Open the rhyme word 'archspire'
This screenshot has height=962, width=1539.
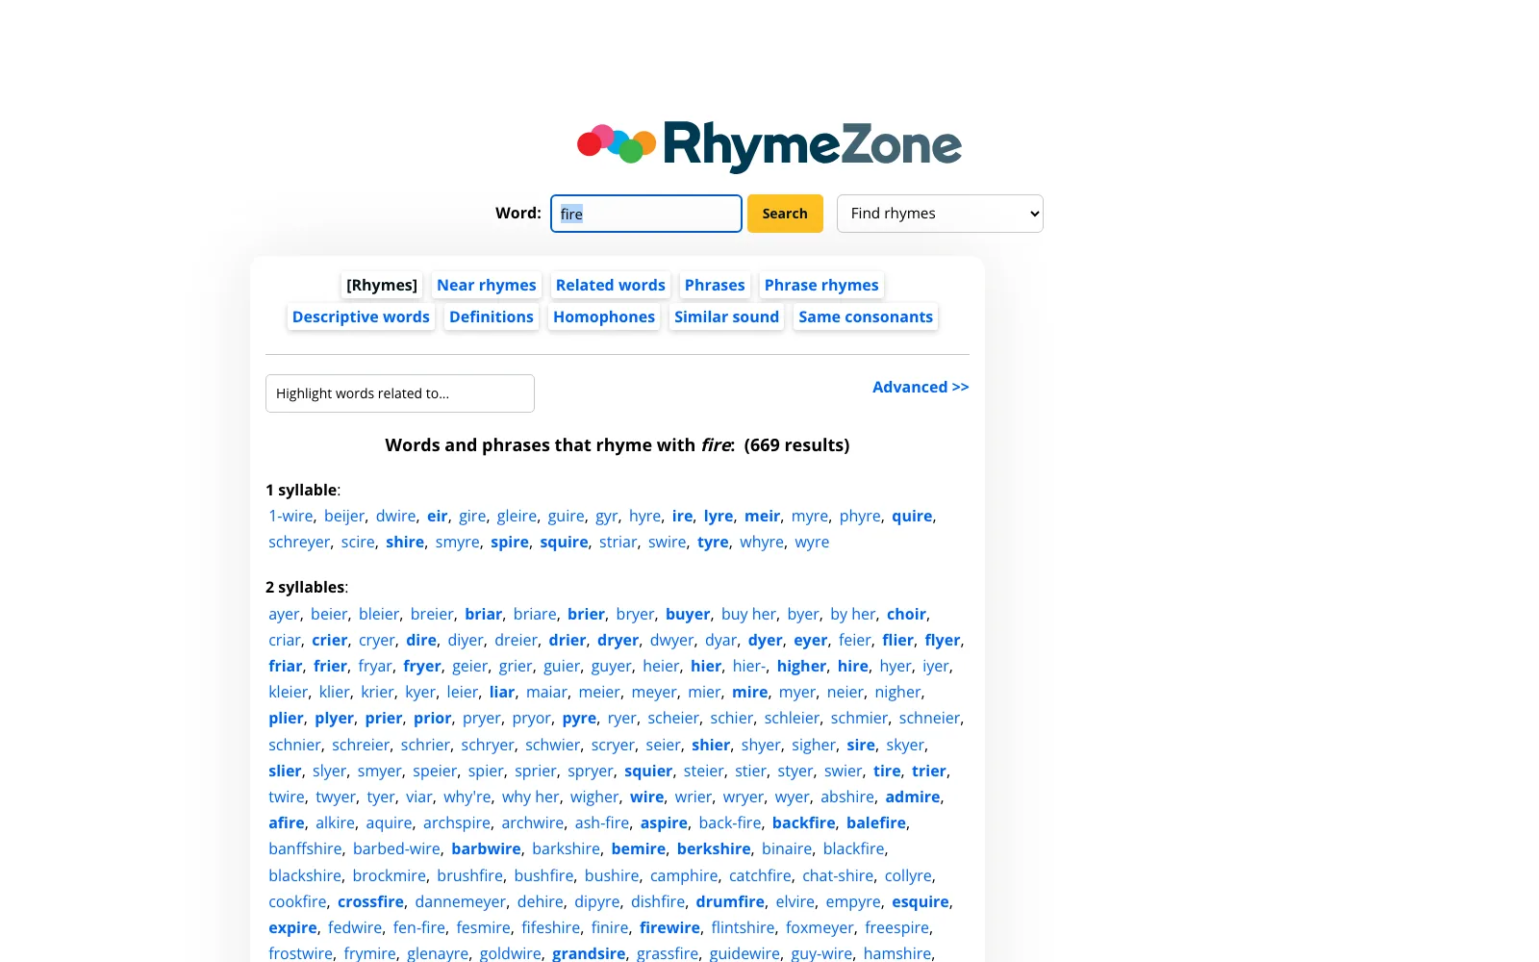[457, 823]
